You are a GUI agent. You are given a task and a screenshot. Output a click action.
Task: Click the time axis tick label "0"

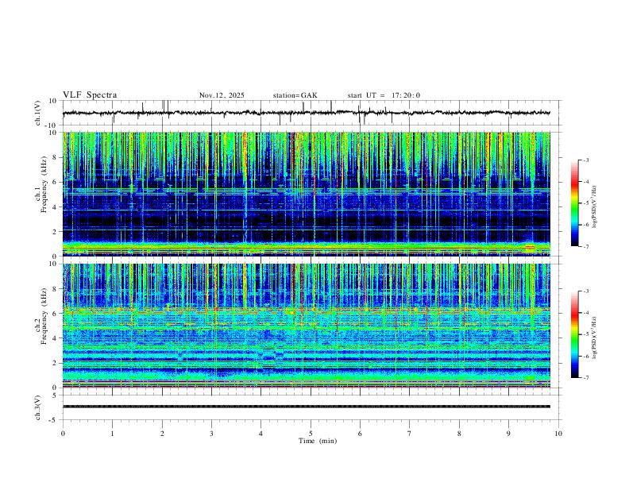[63, 434]
